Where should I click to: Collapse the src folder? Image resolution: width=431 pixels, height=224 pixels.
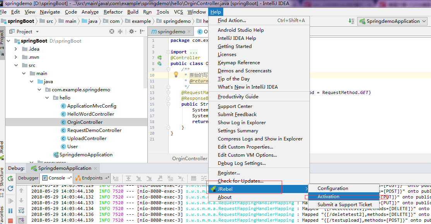point(16,65)
